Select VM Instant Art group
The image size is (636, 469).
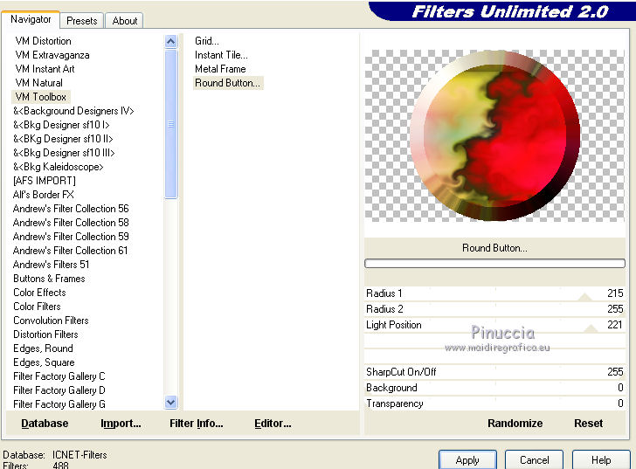[45, 69]
